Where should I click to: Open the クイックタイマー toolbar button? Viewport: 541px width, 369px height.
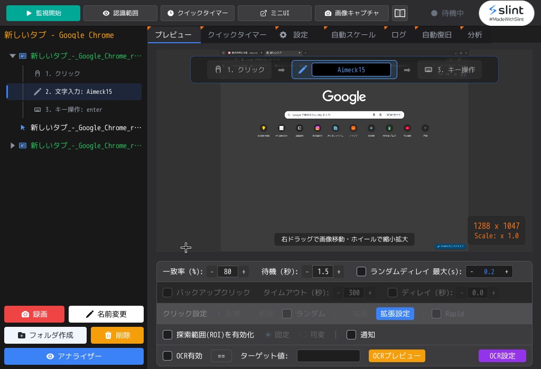point(198,13)
